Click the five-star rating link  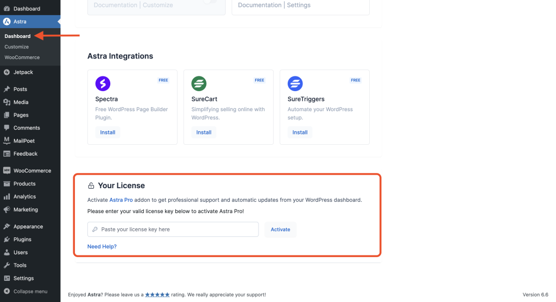pos(157,294)
